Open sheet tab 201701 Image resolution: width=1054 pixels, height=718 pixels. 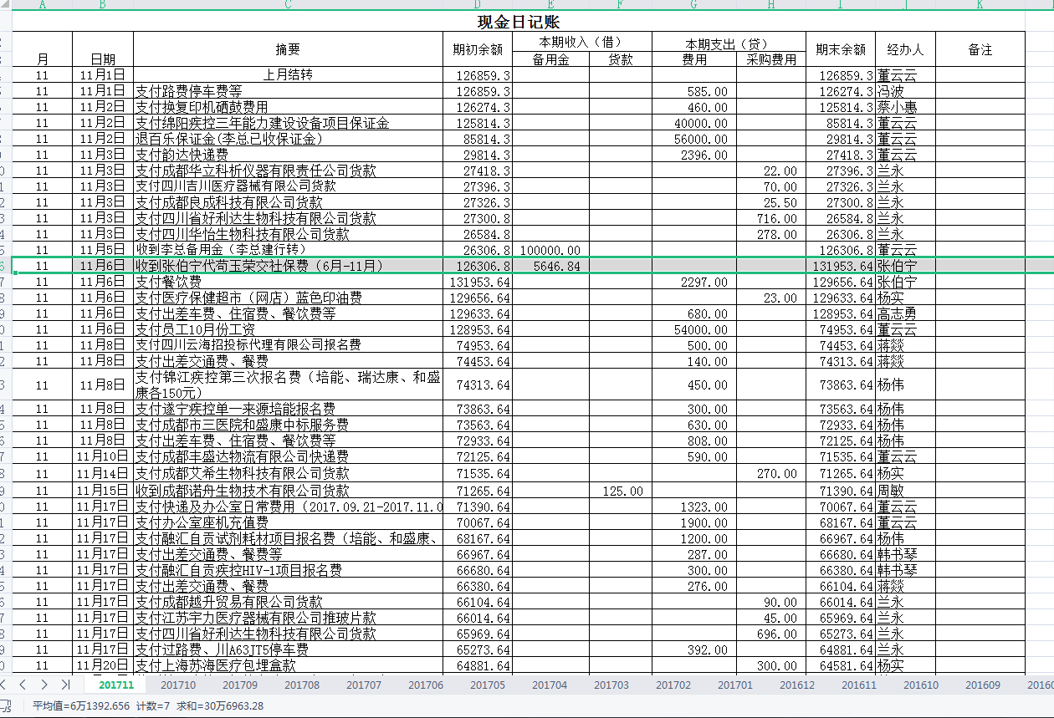click(735, 685)
